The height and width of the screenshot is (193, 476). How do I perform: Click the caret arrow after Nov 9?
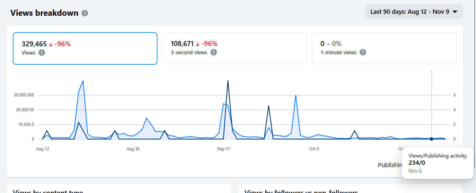(455, 12)
